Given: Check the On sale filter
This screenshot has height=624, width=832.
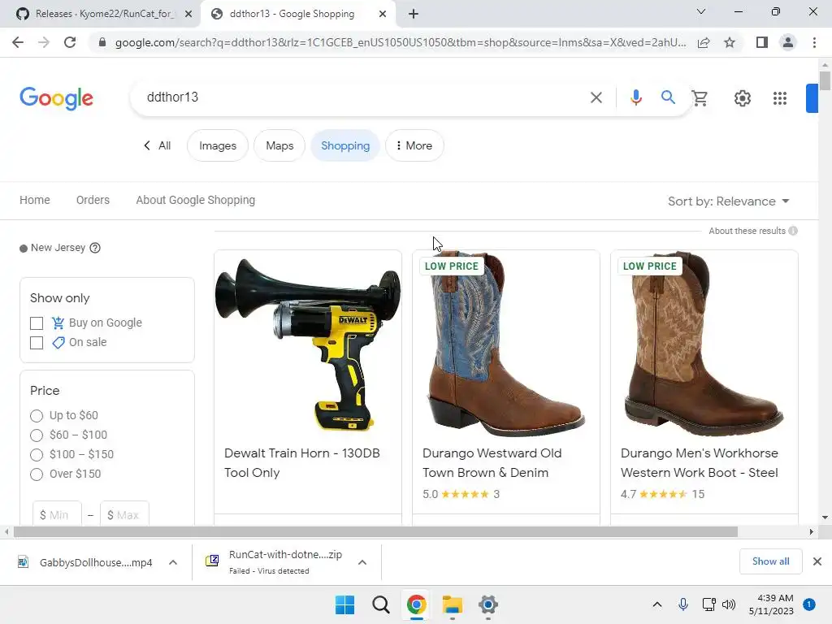Looking at the screenshot, I should pyautogui.click(x=37, y=343).
